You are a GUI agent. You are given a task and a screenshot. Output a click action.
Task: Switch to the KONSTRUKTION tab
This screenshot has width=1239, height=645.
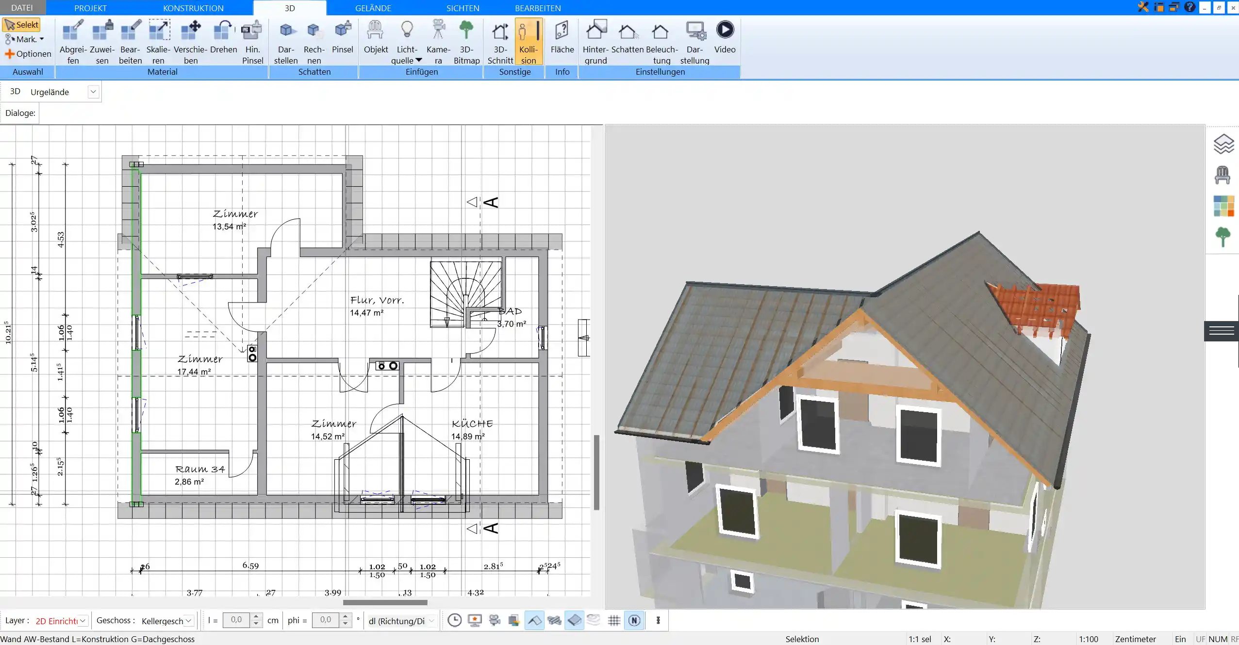[x=193, y=8]
